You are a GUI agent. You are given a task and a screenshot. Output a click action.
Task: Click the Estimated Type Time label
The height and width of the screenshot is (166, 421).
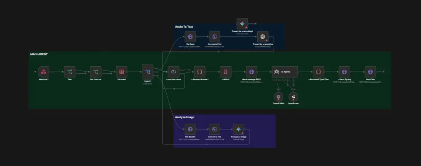point(318,79)
